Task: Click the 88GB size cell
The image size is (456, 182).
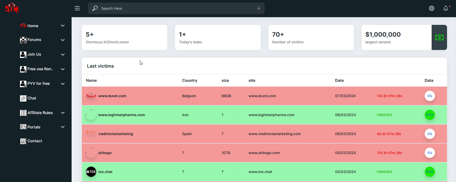Action: [226, 96]
